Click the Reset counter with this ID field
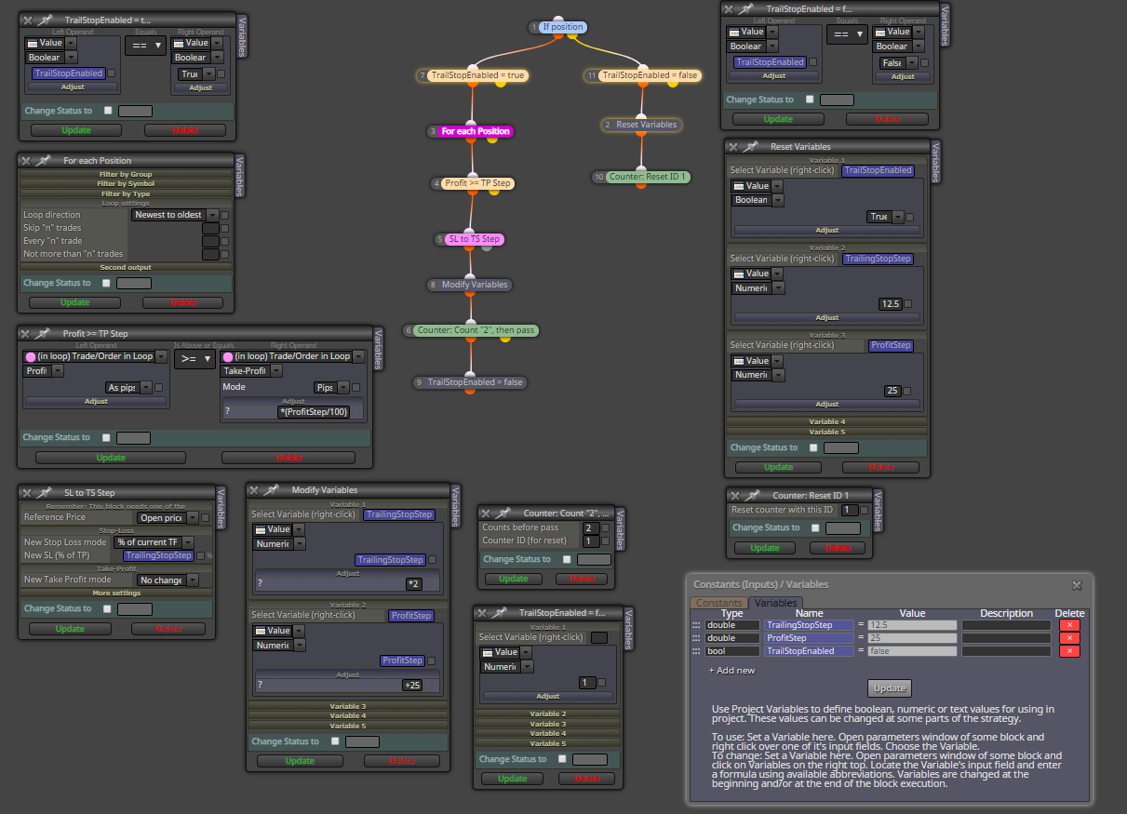Image resolution: width=1127 pixels, height=814 pixels. click(849, 510)
